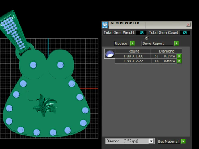This screenshot has width=199, height=149.
Task: Click the Total Gem Weight label
Action: pos(119,33)
